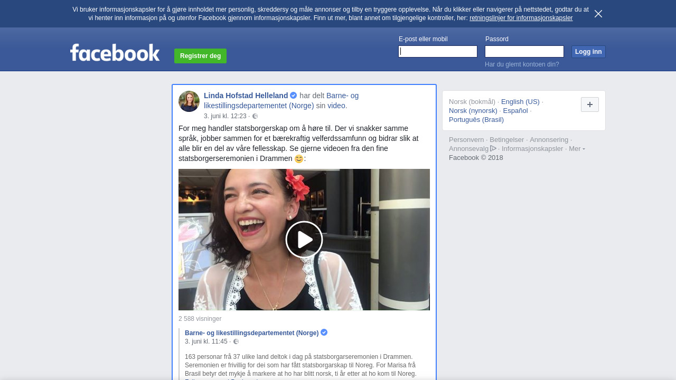Click the Facebook © 2018 text
The height and width of the screenshot is (380, 676).
476,157
